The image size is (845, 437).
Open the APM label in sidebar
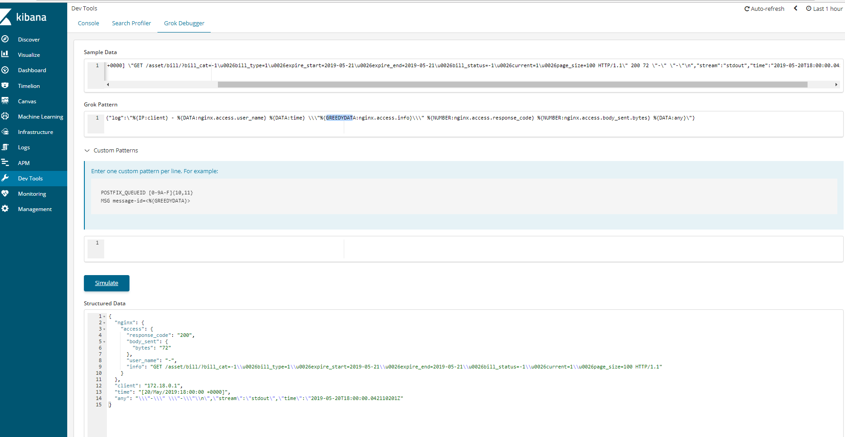pos(24,163)
